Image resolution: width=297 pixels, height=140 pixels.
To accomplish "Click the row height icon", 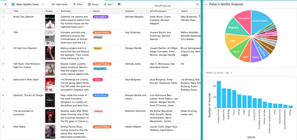I will 119,4.
